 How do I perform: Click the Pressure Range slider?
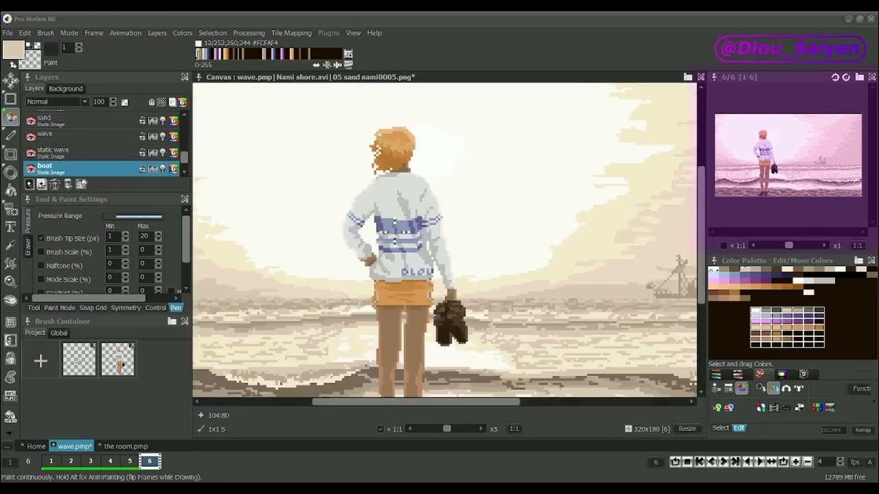coord(133,217)
